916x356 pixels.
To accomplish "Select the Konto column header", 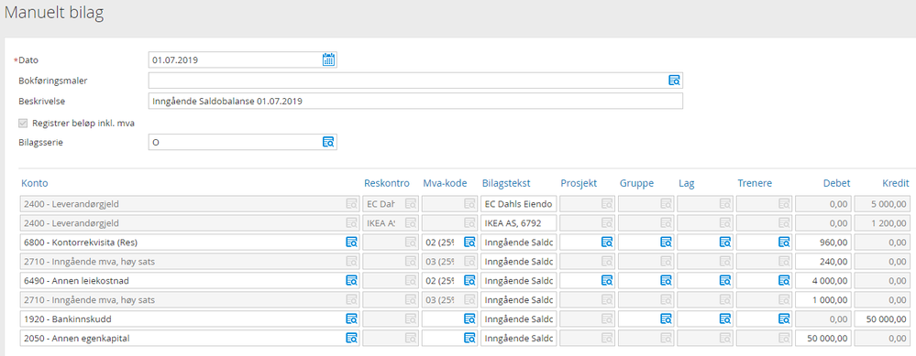I will [x=35, y=184].
